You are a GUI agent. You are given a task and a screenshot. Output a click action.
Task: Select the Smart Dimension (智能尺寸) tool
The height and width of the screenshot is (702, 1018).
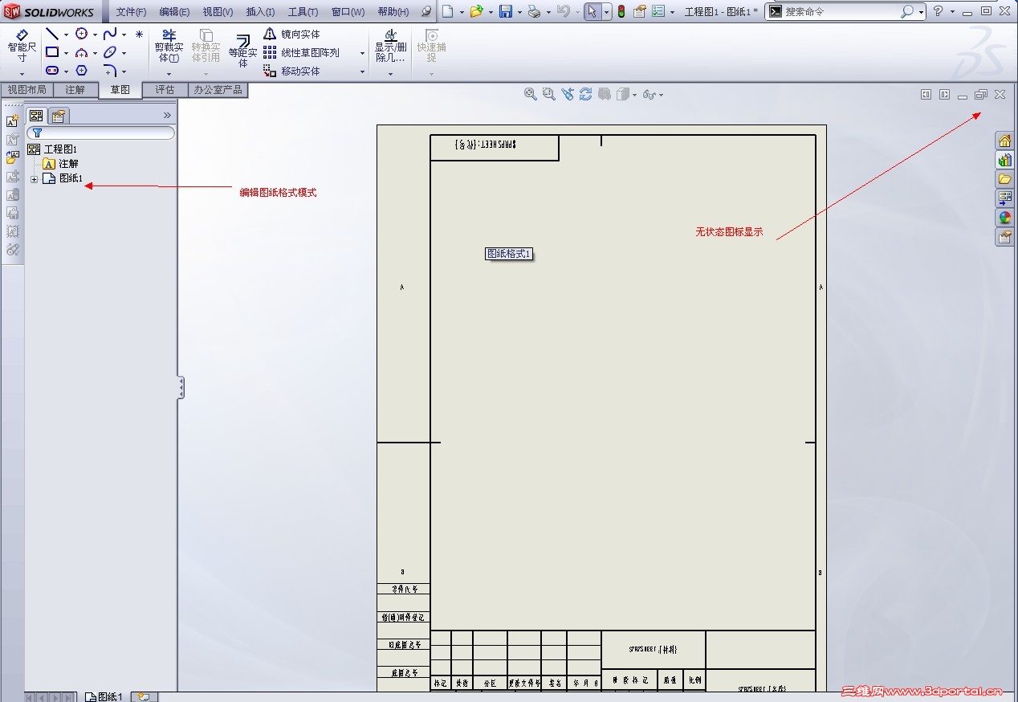[x=22, y=47]
